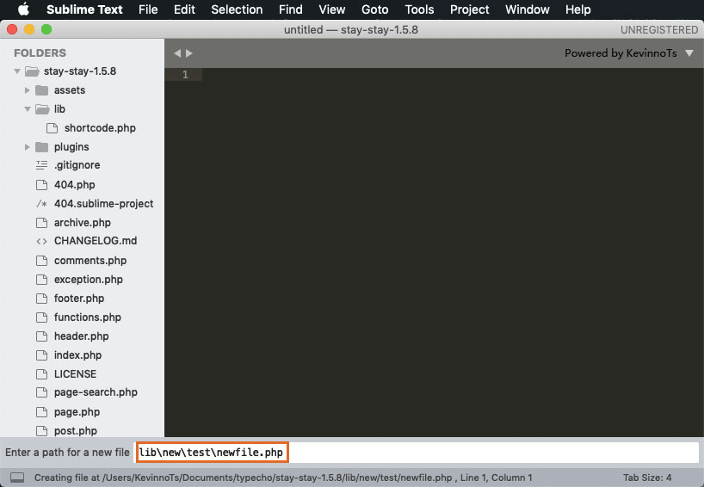This screenshot has width=704, height=487.
Task: Click the LICENSE file icon
Action: tap(42, 374)
